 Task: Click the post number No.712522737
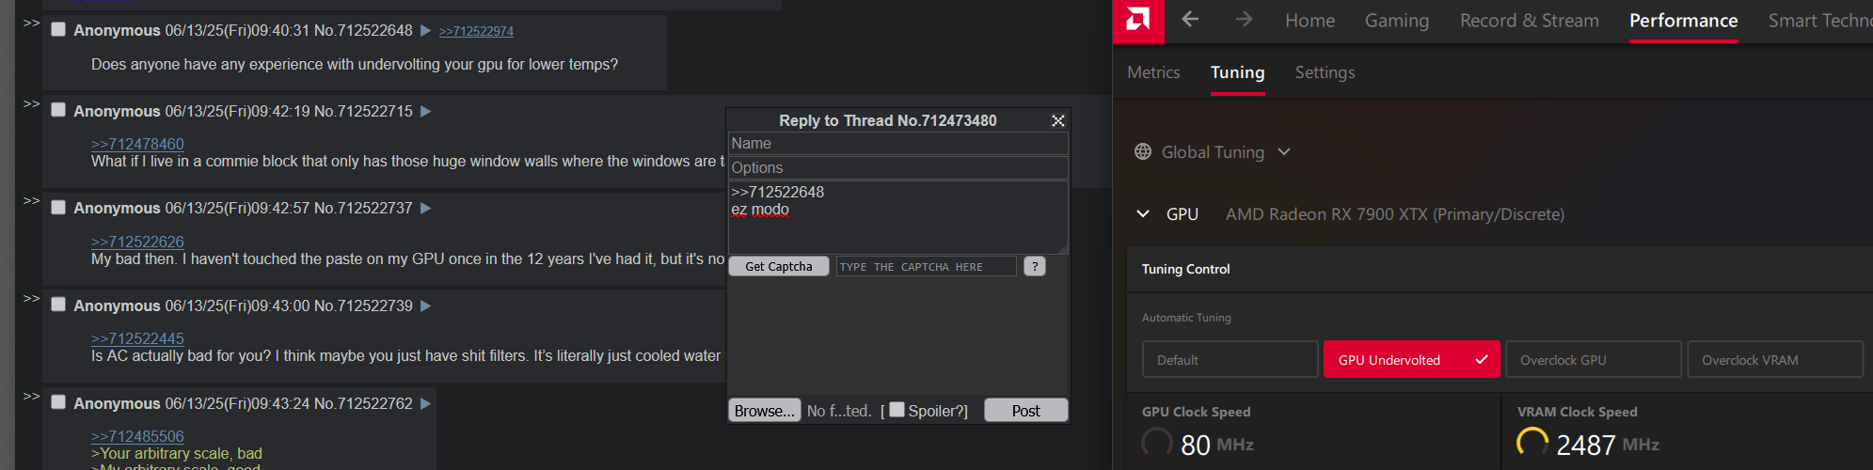[x=363, y=208]
